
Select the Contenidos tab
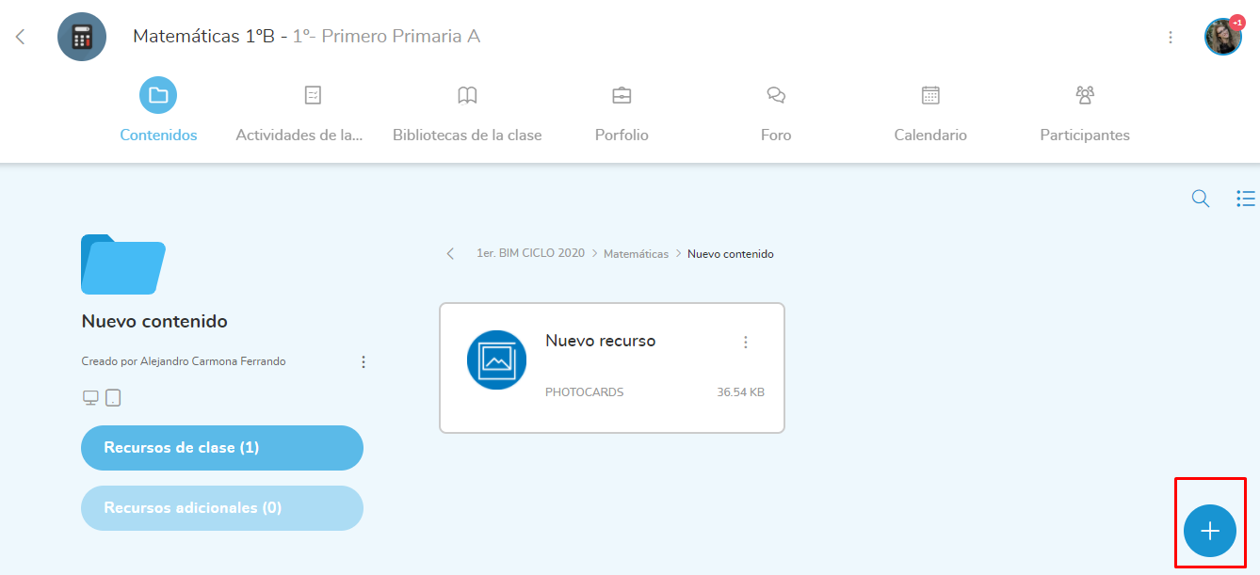(158, 112)
